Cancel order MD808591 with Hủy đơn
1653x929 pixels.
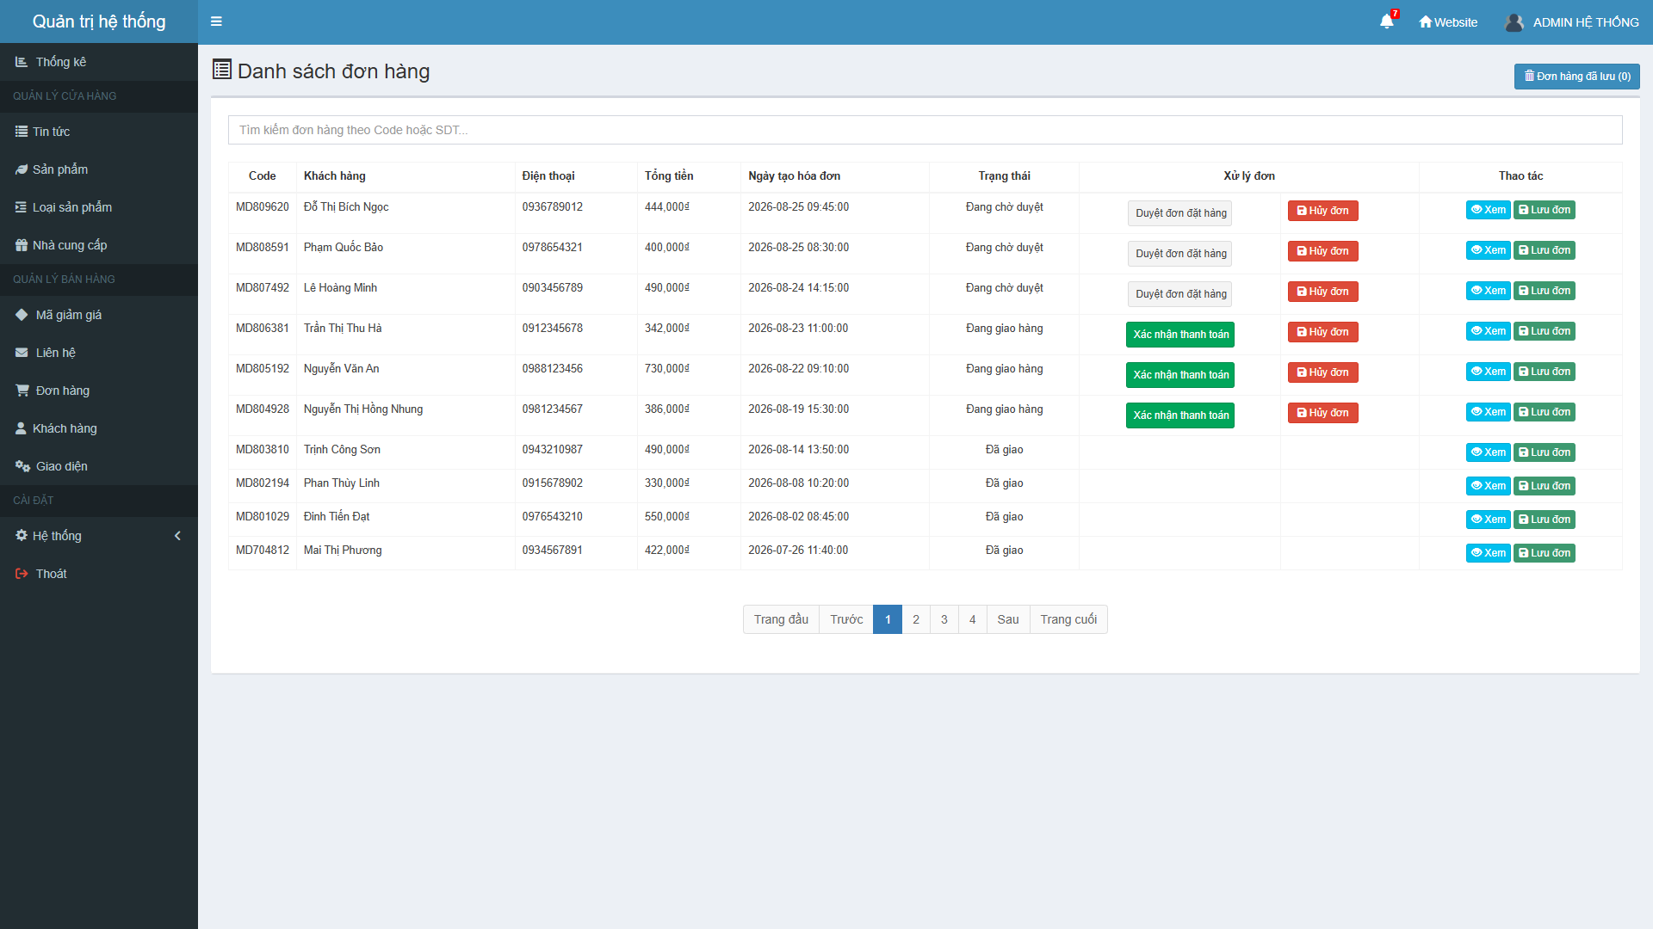click(1322, 251)
